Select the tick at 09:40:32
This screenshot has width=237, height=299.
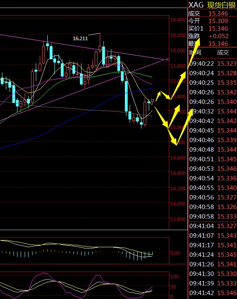pos(213,111)
